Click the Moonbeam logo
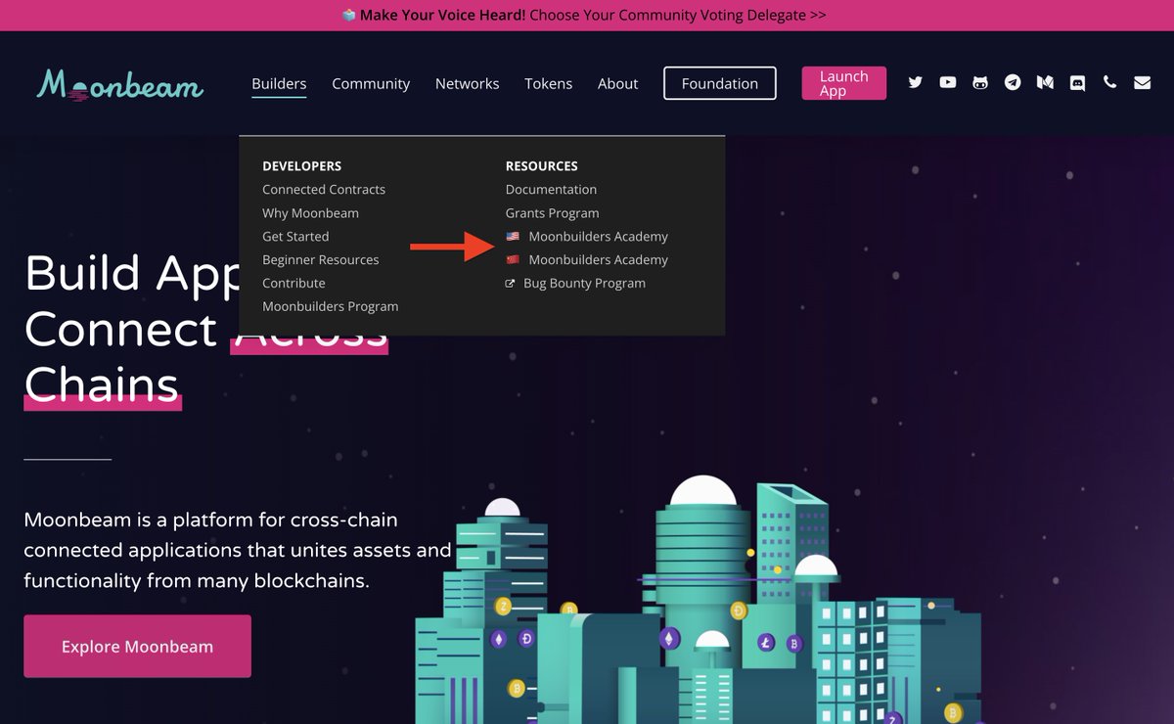The width and height of the screenshot is (1174, 724). click(120, 84)
